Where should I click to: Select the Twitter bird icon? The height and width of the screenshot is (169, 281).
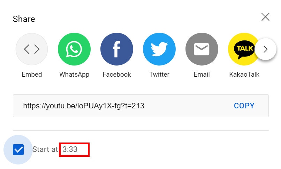[159, 49]
